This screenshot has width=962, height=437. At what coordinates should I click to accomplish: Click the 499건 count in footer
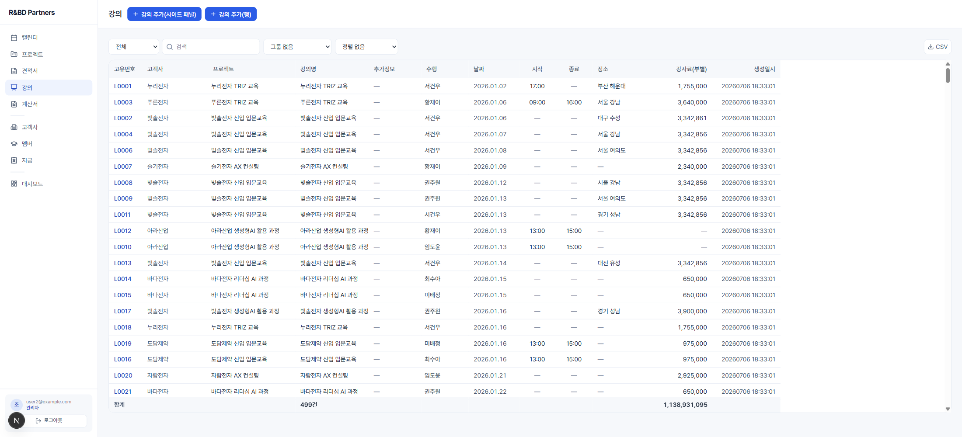(309, 405)
